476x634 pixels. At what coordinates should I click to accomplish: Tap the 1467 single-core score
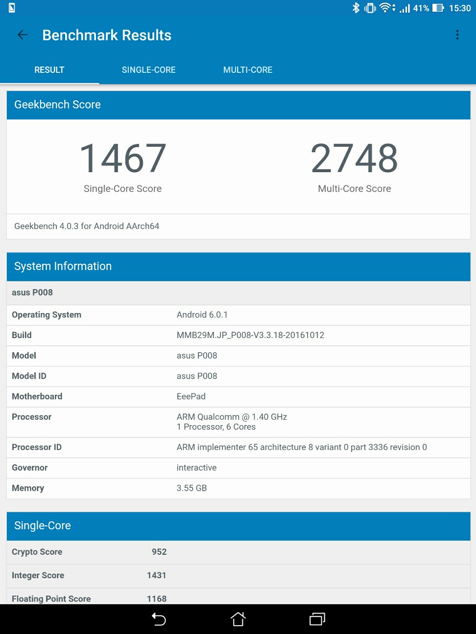pos(123,158)
